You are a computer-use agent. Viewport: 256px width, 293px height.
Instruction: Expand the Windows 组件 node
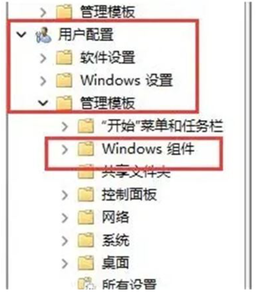65,150
